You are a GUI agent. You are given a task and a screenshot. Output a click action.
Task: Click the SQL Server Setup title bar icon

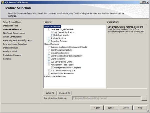coord(2,2)
